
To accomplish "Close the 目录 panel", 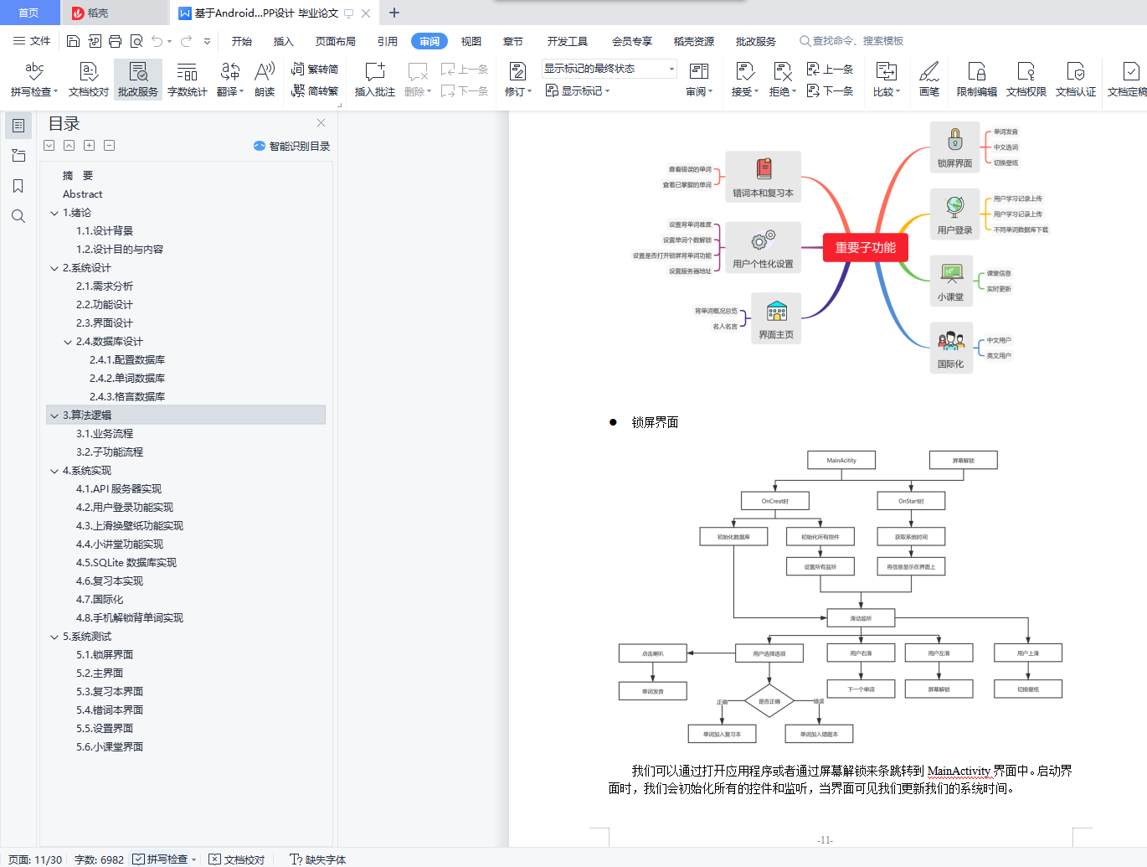I will (321, 123).
